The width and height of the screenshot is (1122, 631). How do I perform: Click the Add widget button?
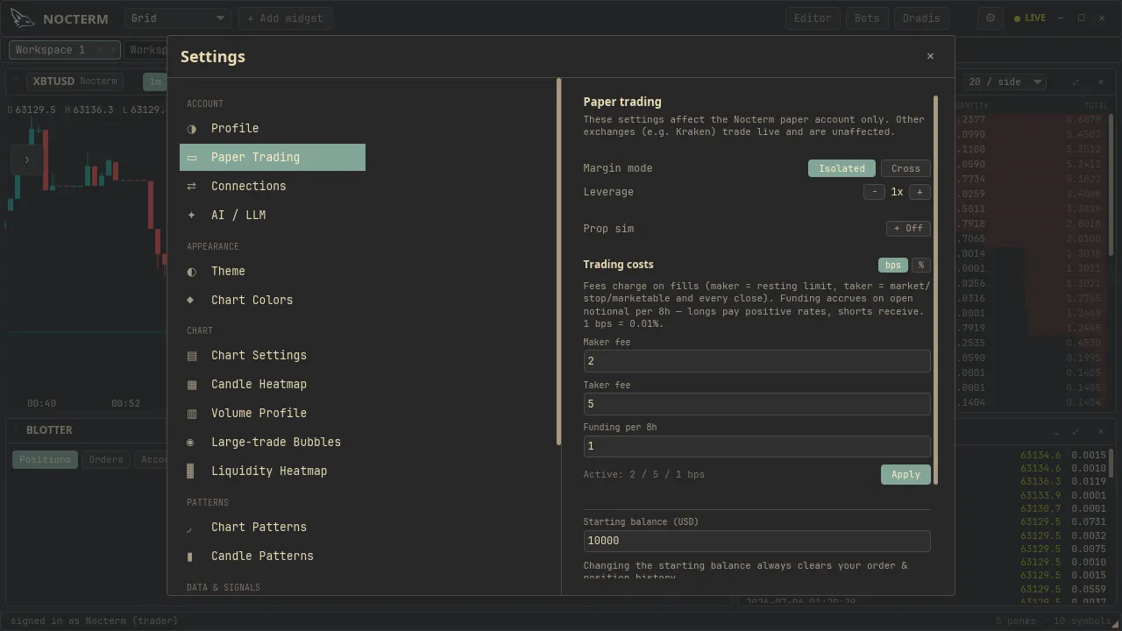(285, 18)
